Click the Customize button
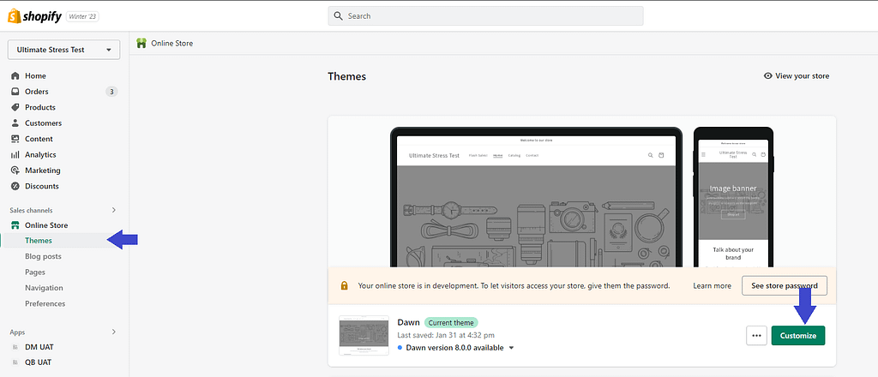878x377 pixels. coord(798,336)
